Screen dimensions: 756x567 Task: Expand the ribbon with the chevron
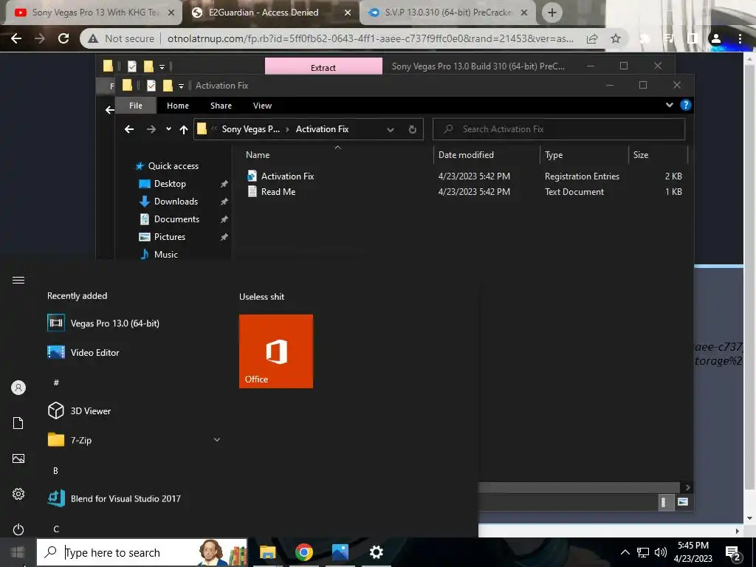669,105
